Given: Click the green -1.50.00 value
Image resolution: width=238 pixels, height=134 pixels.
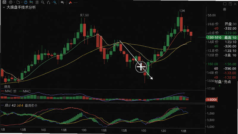Looking at the screenshot, I should pos(230,64).
